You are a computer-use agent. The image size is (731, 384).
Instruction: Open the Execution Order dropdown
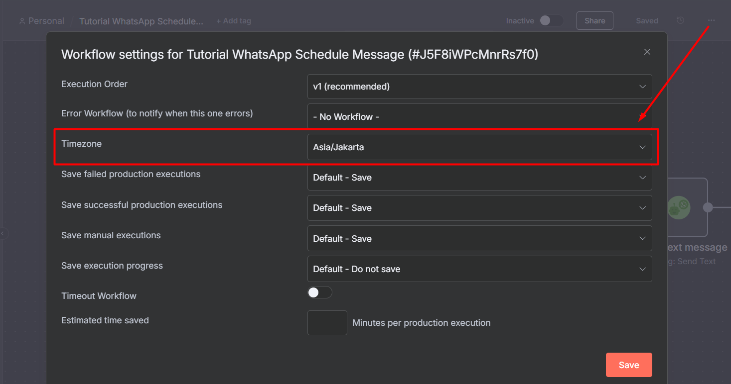(479, 87)
